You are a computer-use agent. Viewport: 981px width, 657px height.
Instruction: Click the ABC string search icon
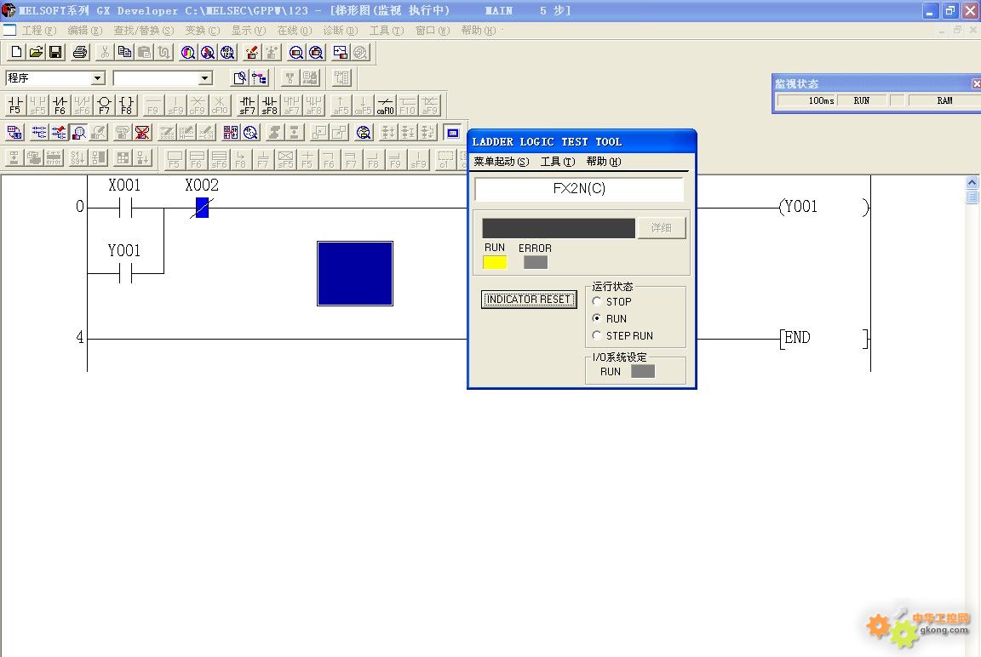pyautogui.click(x=227, y=53)
